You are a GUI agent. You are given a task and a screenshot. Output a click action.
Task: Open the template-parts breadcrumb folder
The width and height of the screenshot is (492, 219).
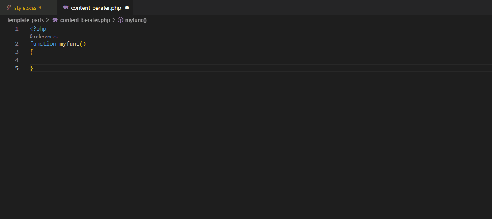tap(25, 20)
